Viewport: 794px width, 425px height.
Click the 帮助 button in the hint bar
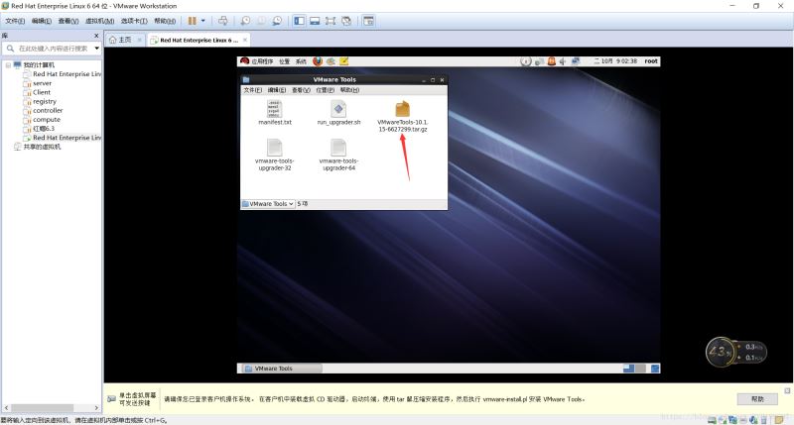tap(757, 398)
